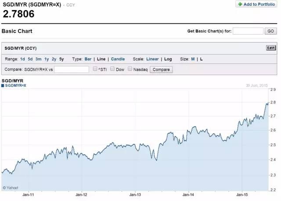The height and width of the screenshot is (201, 281).
Task: Change chart type to Bar
Action: pyautogui.click(x=89, y=59)
